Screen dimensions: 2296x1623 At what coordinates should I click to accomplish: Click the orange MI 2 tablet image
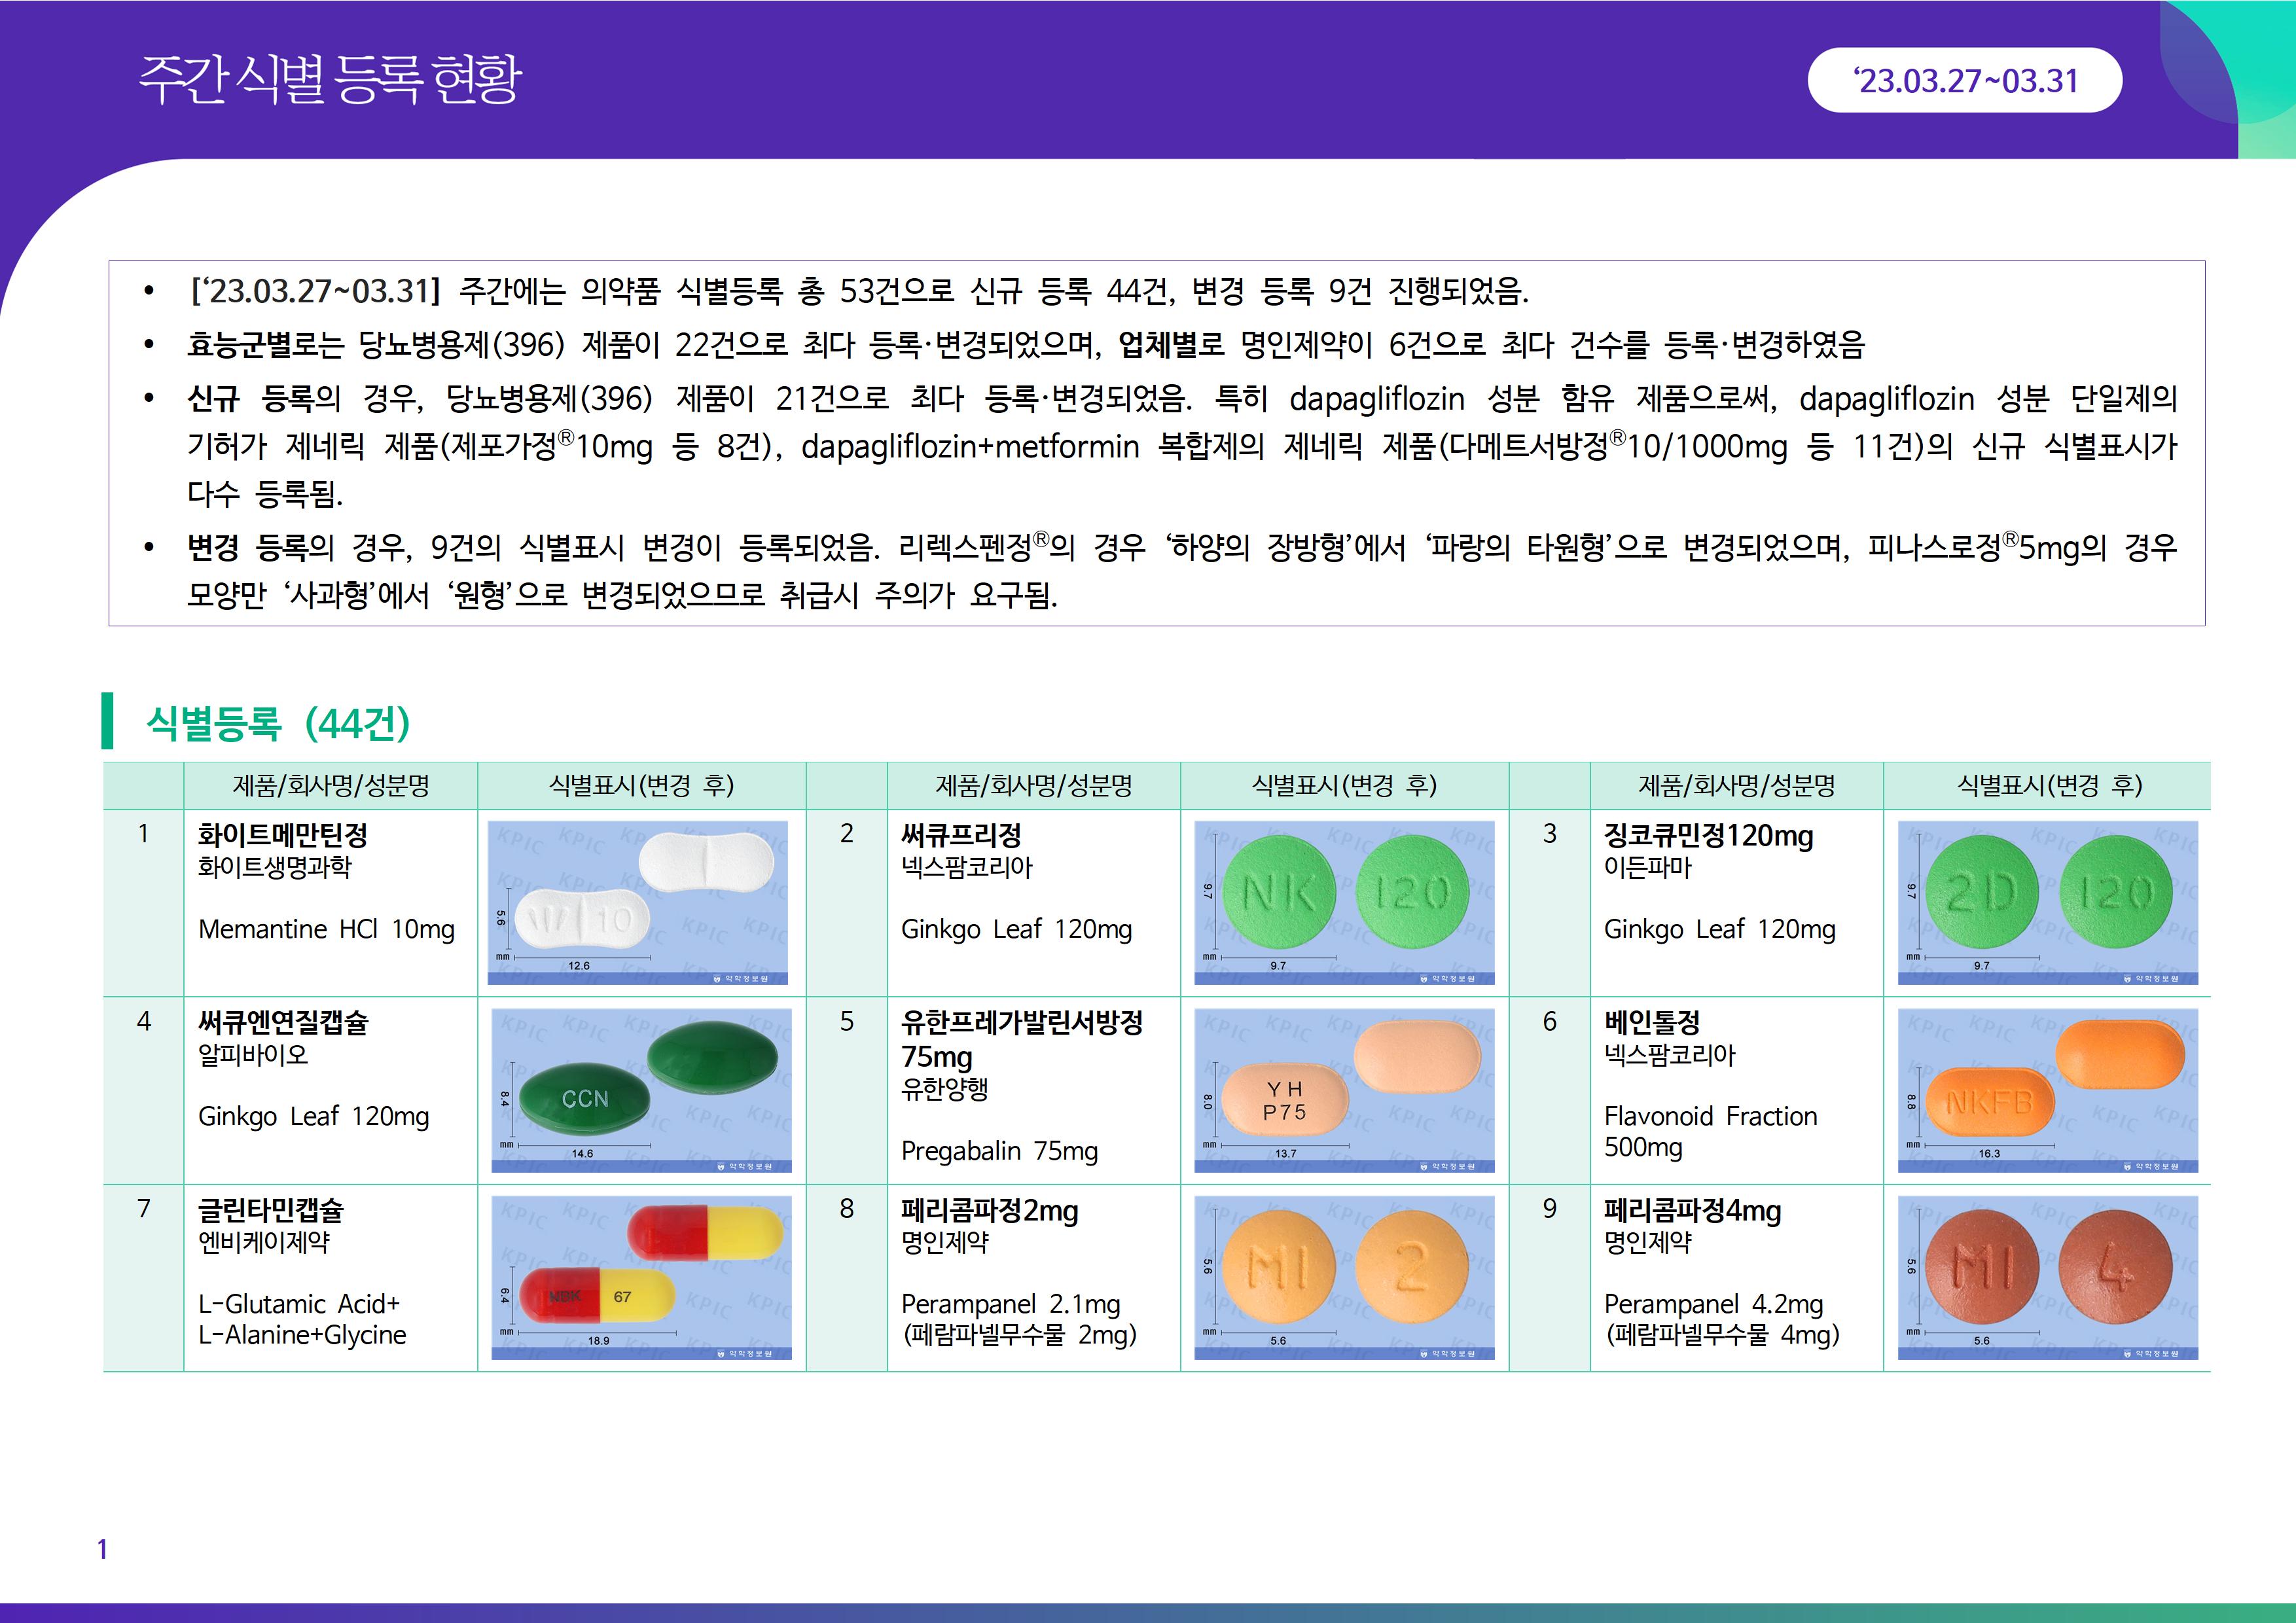point(1344,1277)
